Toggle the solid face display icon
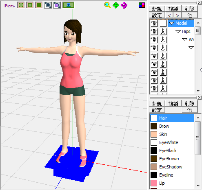 tap(39, 5)
